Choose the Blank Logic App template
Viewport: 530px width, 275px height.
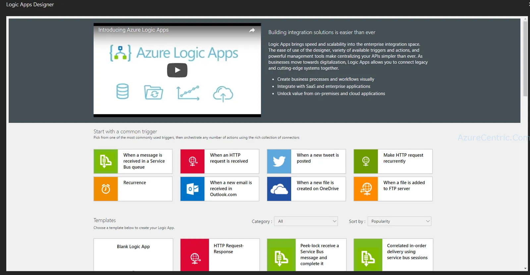[133, 255]
